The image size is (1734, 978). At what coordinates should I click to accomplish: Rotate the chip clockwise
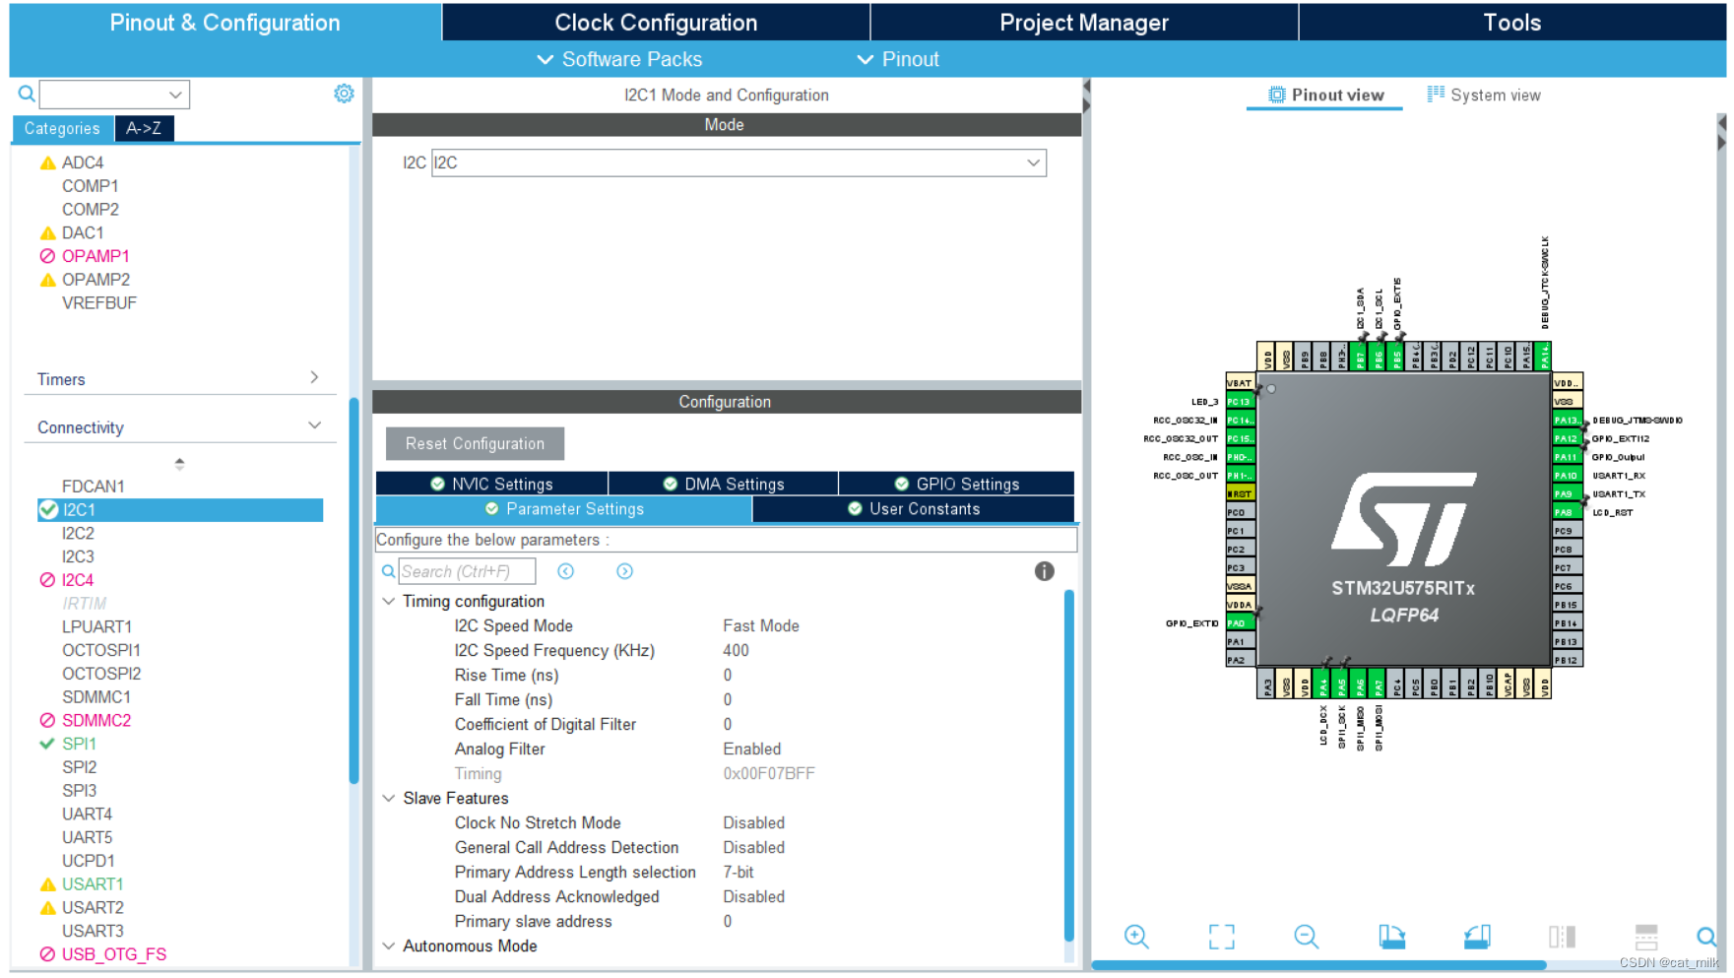pos(1391,936)
